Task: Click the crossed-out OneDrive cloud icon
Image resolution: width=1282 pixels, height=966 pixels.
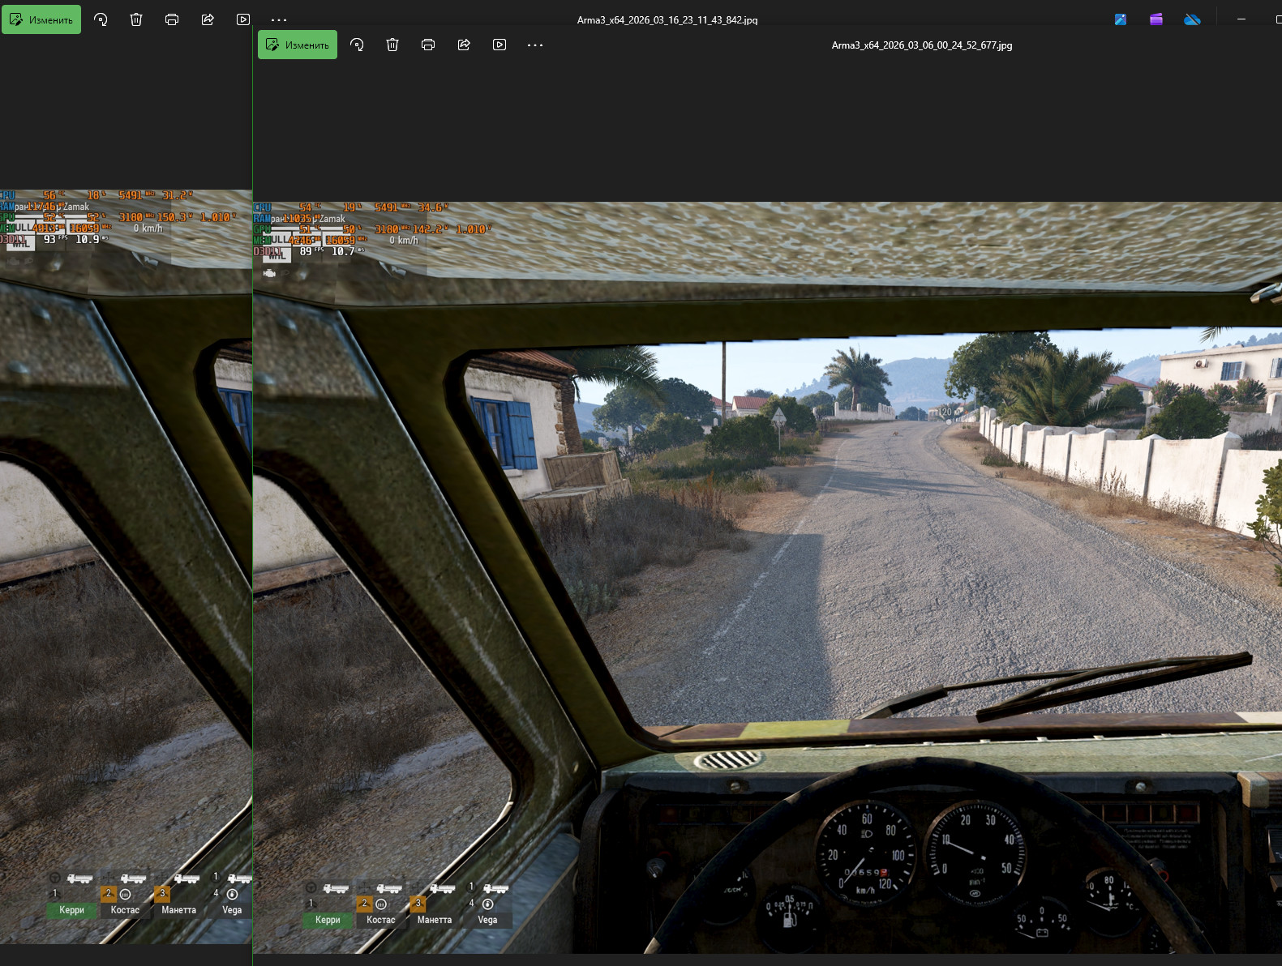Action: [1192, 19]
